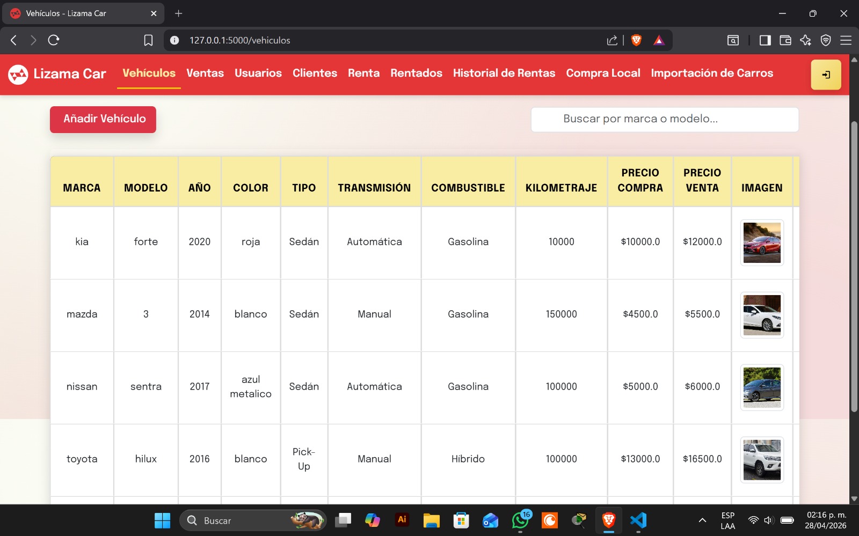Click the browser address bar URL
This screenshot has height=536, width=859.
pyautogui.click(x=239, y=40)
